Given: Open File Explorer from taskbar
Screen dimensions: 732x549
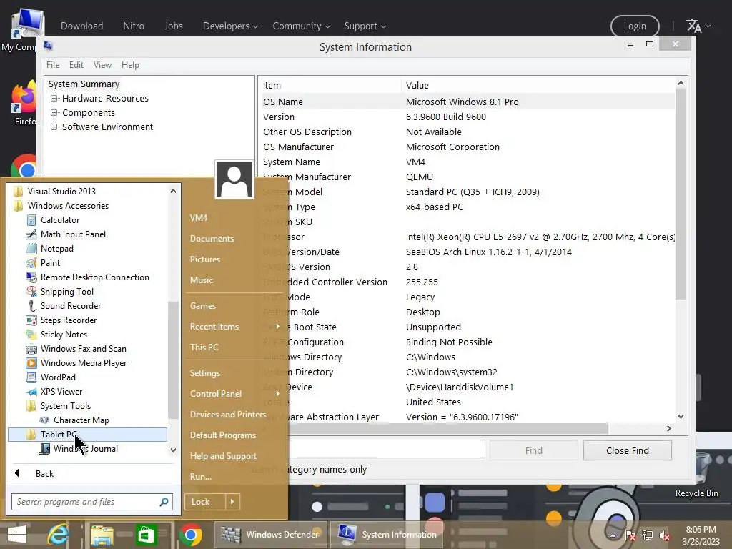Looking at the screenshot, I should (x=102, y=535).
